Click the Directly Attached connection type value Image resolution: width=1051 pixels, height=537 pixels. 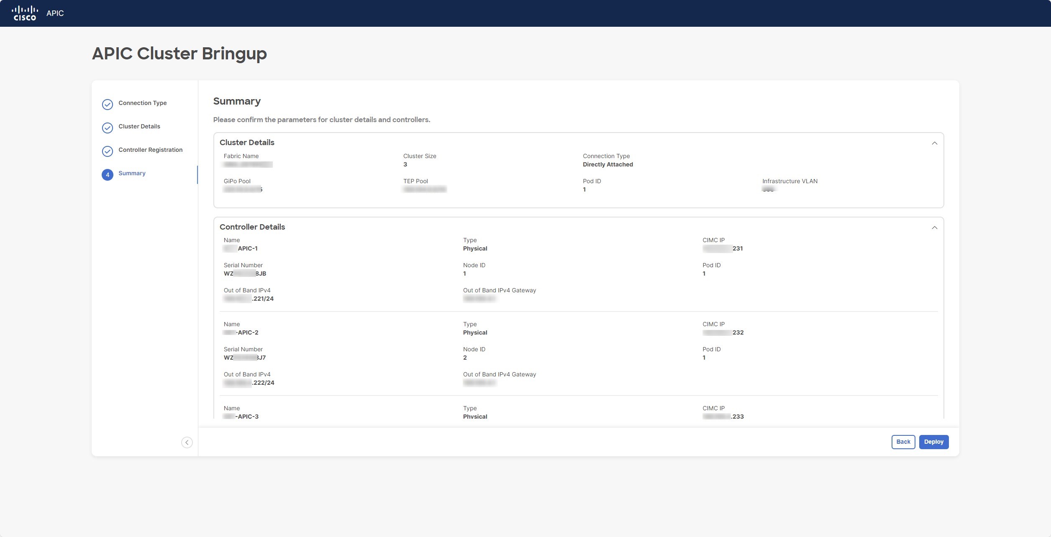pyautogui.click(x=608, y=164)
